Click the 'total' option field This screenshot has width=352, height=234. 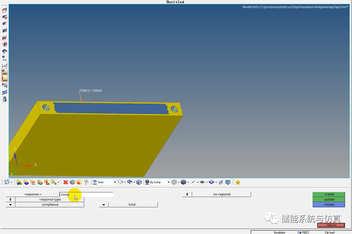133,205
